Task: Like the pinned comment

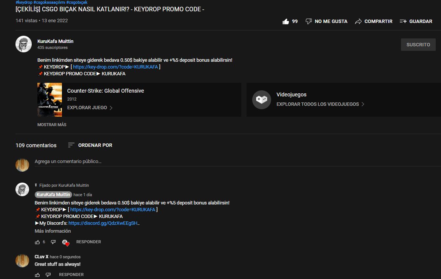Action: [x=37, y=242]
